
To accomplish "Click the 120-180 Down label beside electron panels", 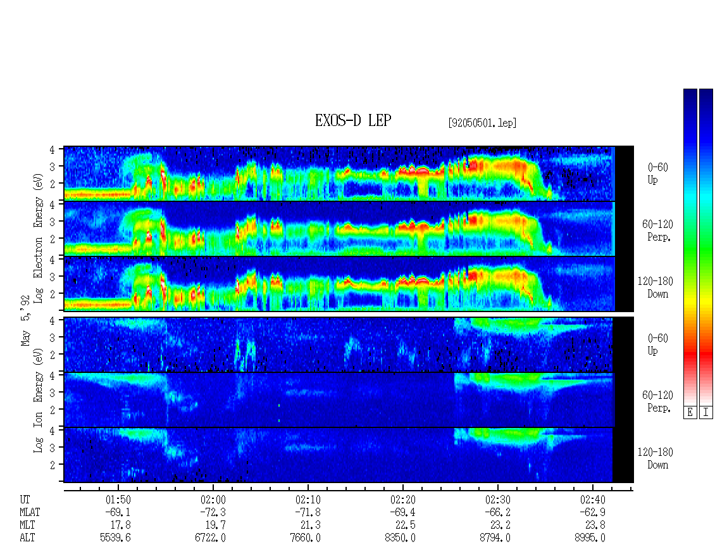I will 656,287.
